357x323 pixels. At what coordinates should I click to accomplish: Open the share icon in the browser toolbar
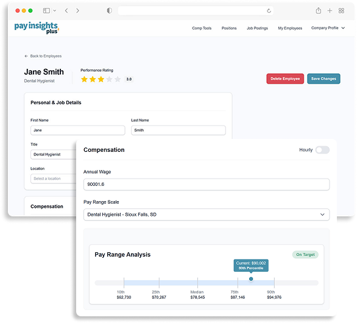(319, 10)
